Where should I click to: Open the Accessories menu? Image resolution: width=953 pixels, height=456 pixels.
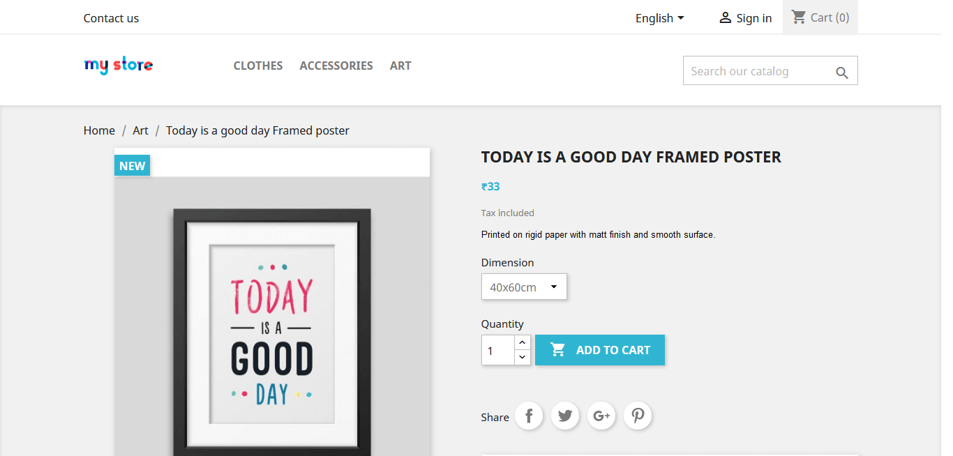tap(336, 66)
